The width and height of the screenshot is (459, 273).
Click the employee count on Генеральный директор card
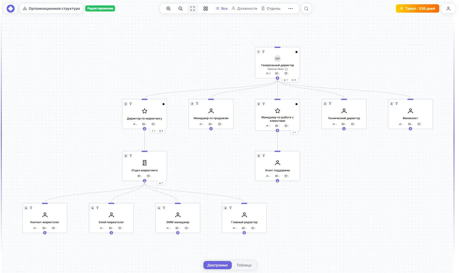[x=268, y=74]
